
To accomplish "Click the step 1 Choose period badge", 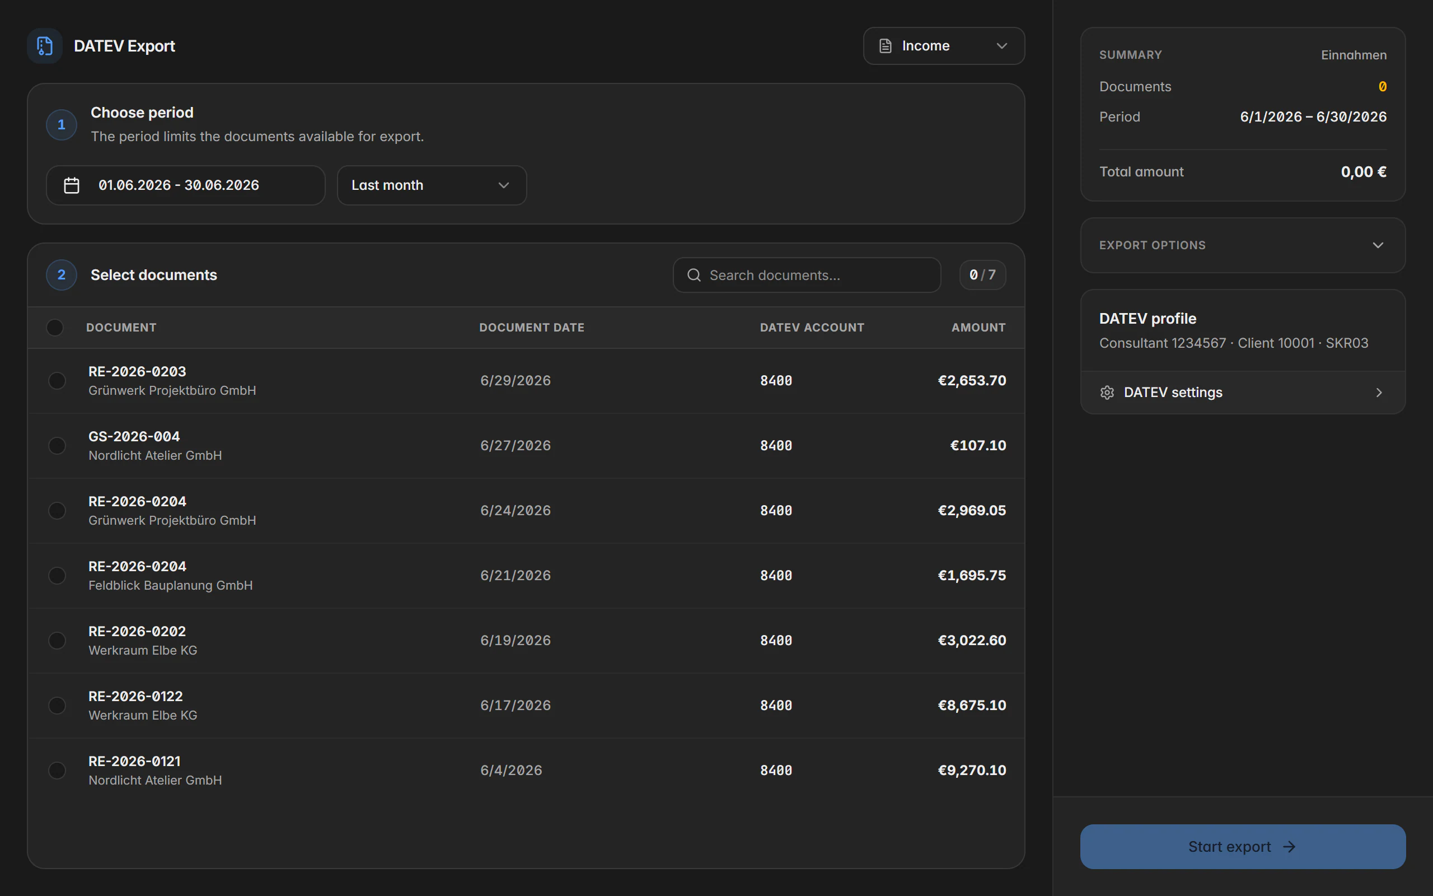I will point(62,124).
